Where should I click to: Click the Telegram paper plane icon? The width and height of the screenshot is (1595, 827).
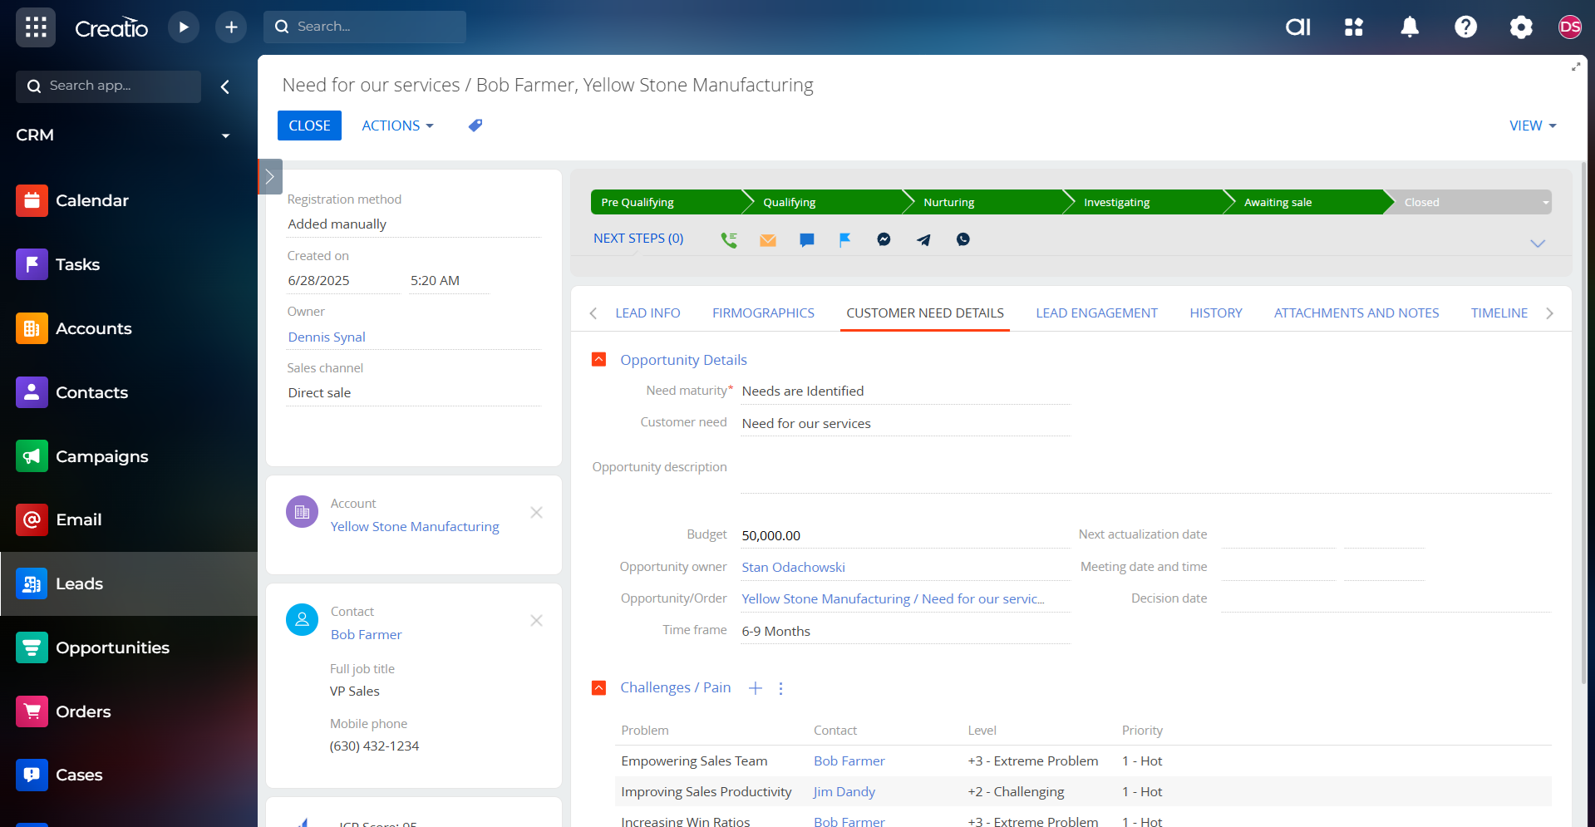(923, 239)
